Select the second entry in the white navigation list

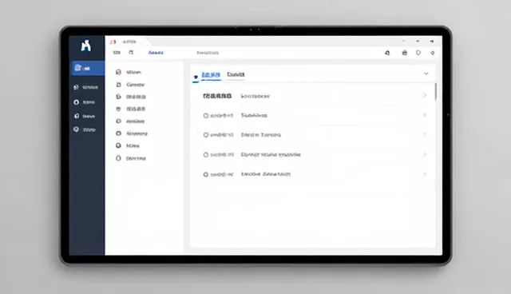(x=130, y=85)
